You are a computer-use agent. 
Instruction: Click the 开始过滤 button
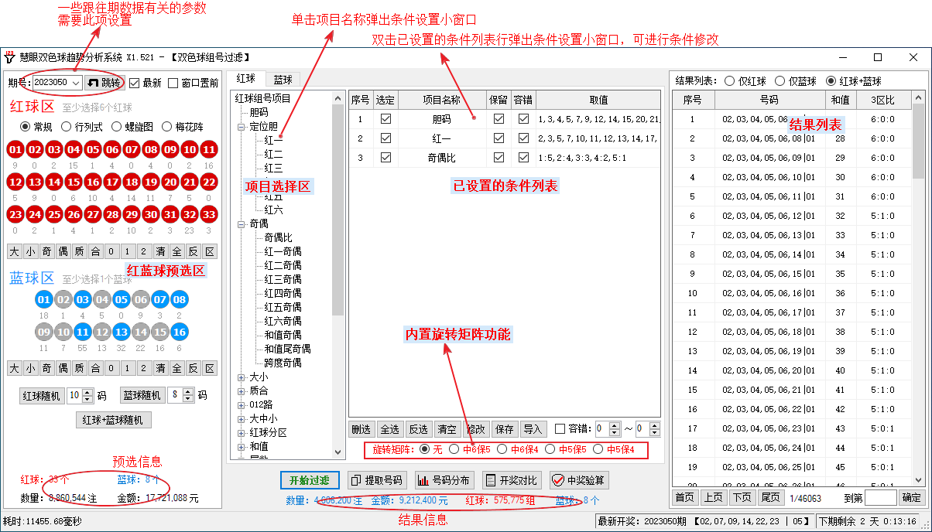pos(310,480)
